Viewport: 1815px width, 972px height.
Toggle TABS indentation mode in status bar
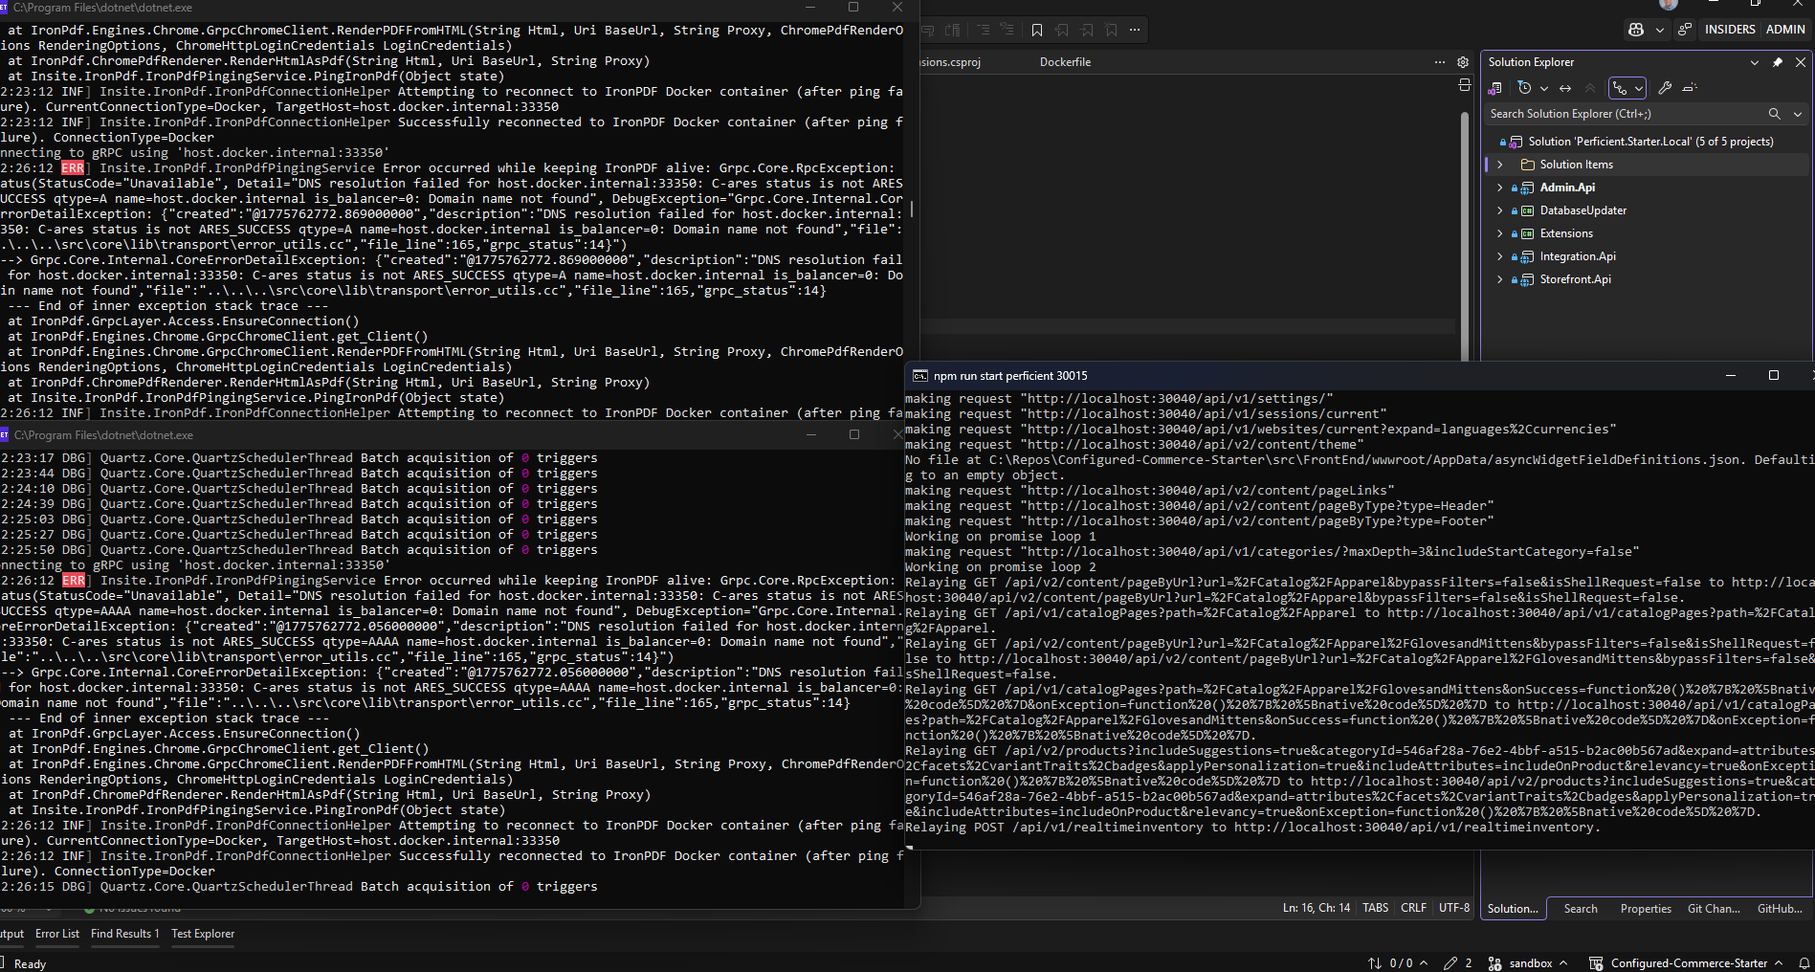click(1375, 908)
